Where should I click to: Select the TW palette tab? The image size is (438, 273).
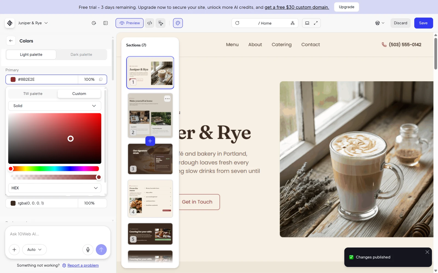(x=33, y=94)
